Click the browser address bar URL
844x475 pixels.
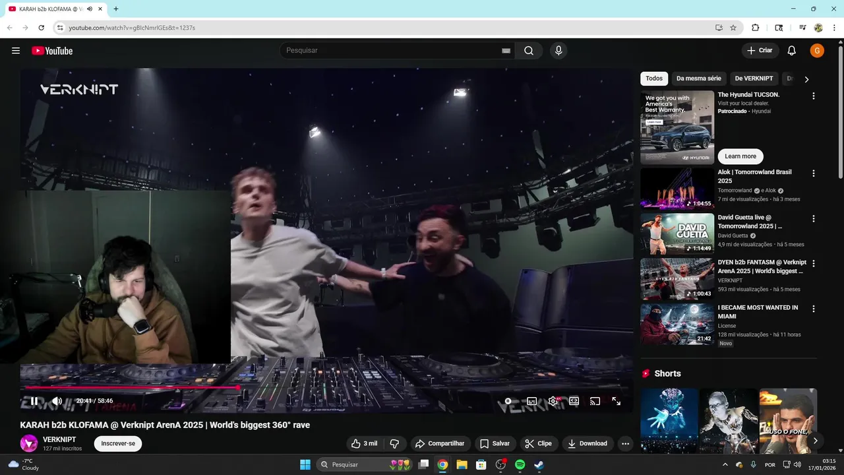(132, 28)
